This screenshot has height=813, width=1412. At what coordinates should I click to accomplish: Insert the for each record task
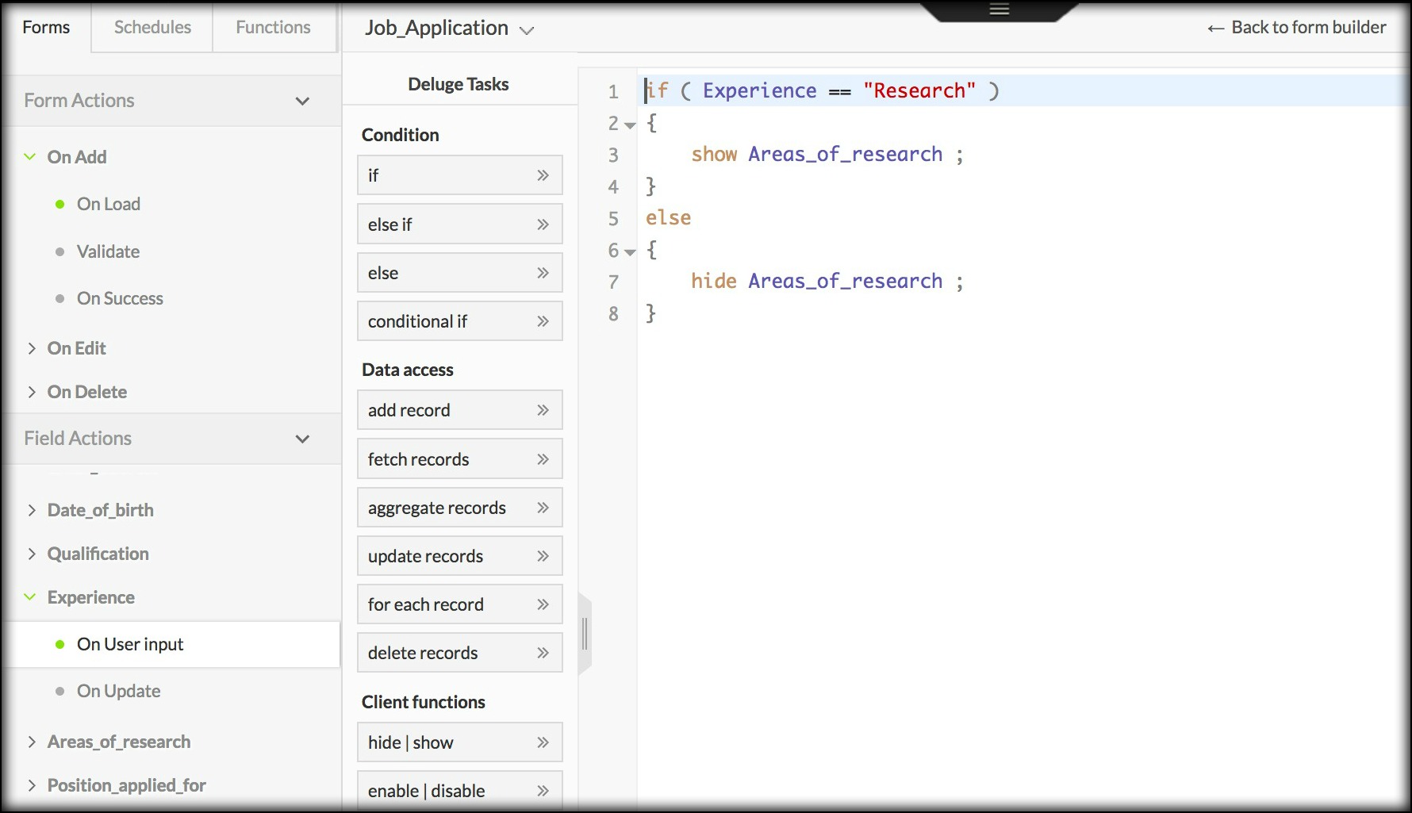click(x=459, y=604)
